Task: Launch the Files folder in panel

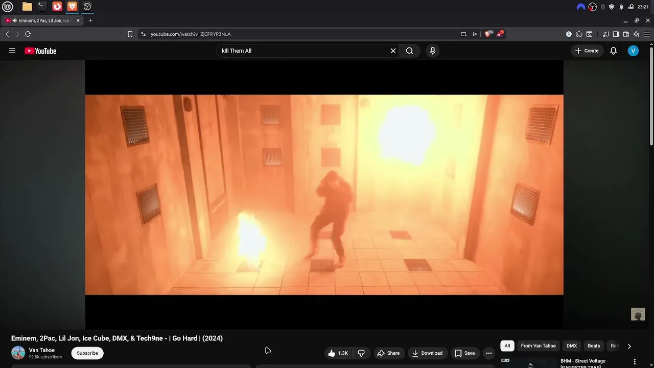Action: point(27,7)
